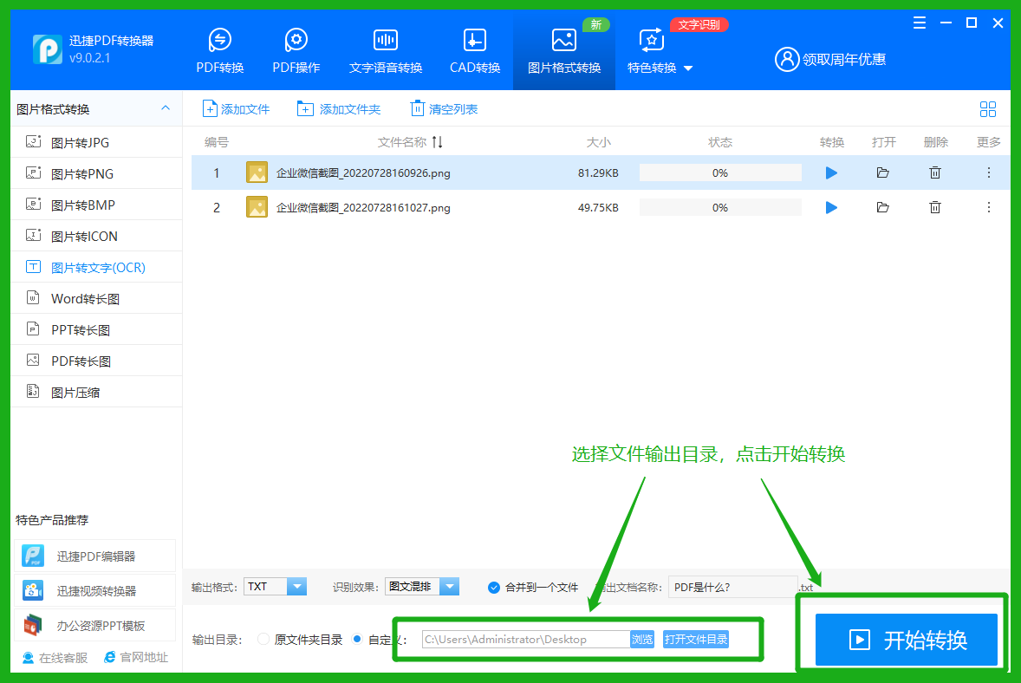Click thumbnail icon of 20220728161027.png
1021x683 pixels.
click(257, 208)
